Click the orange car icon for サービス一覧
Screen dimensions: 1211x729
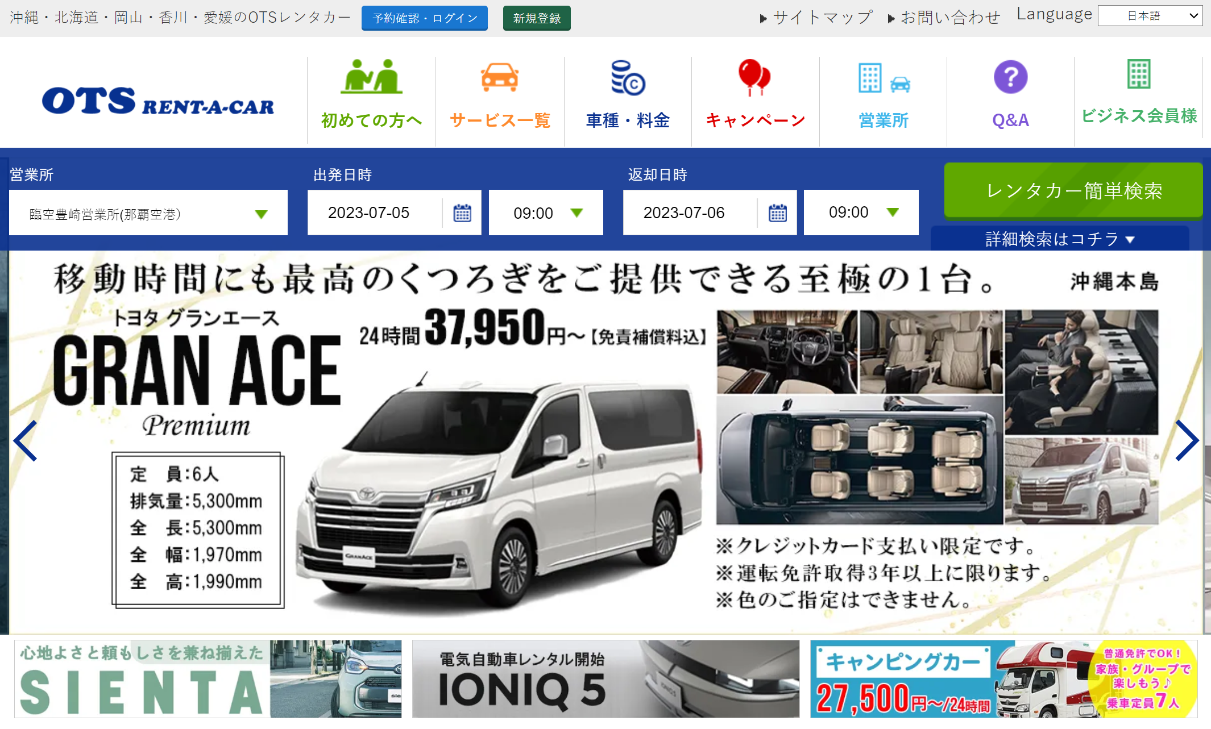click(x=499, y=77)
